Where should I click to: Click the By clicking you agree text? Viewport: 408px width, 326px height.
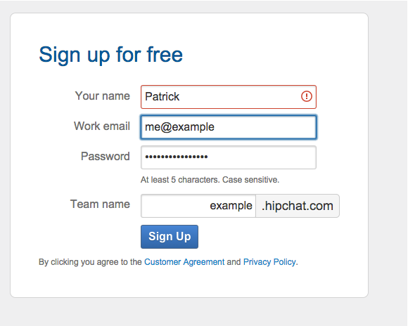point(90,262)
